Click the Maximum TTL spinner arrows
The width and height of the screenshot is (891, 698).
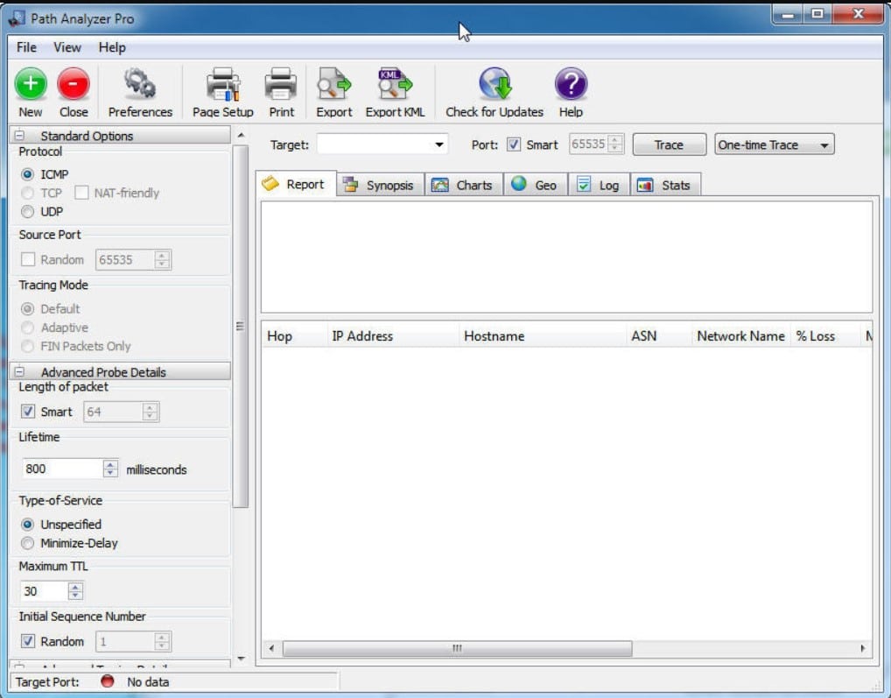(x=75, y=590)
